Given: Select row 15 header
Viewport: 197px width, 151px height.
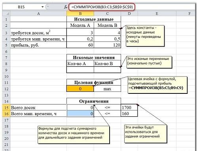Looking at the screenshot, I should (6, 108).
